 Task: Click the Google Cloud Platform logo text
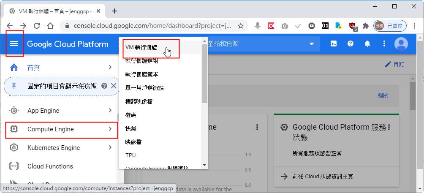point(68,44)
